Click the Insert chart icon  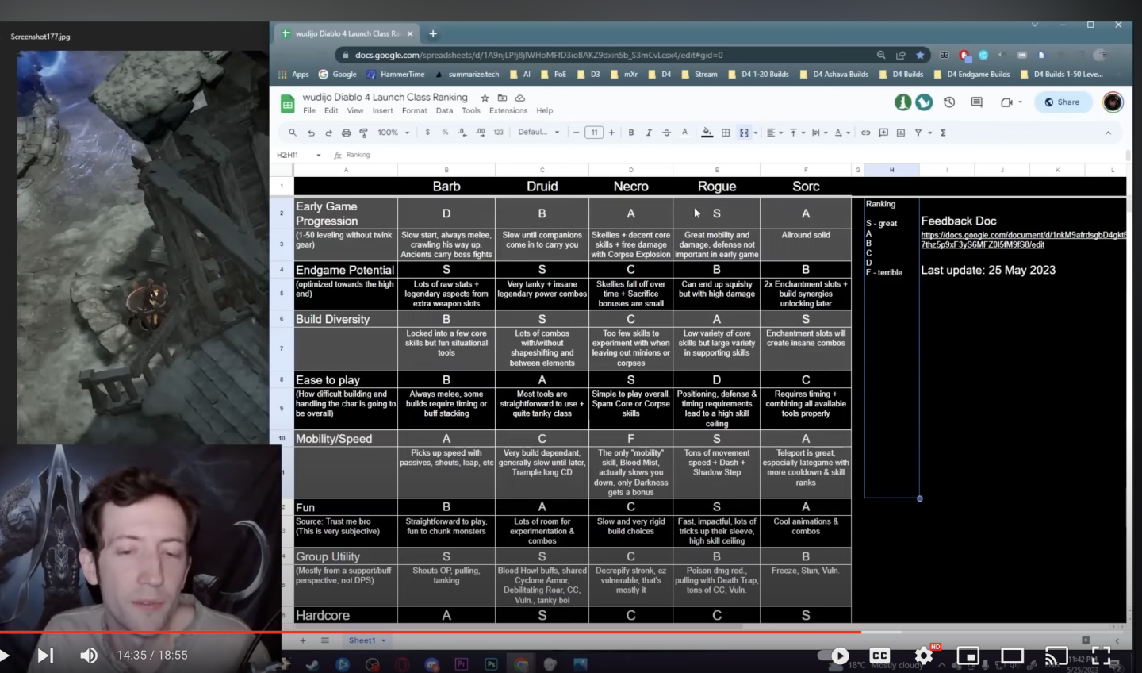point(900,133)
